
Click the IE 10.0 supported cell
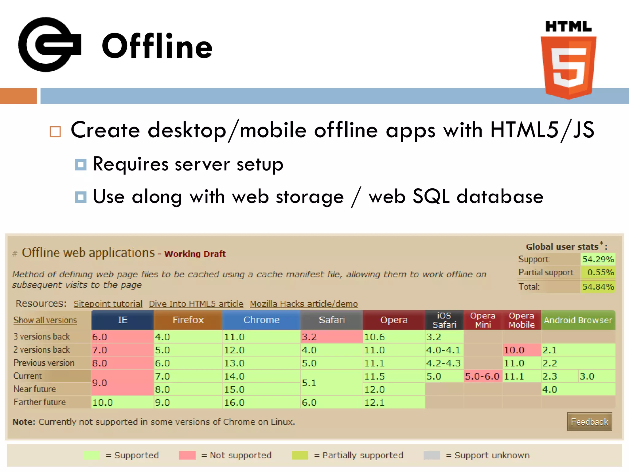click(122, 403)
